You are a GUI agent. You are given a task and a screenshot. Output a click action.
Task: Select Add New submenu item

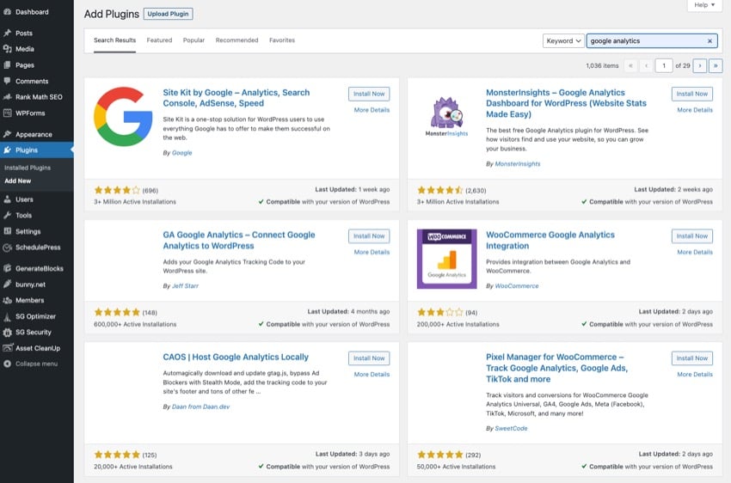18,180
